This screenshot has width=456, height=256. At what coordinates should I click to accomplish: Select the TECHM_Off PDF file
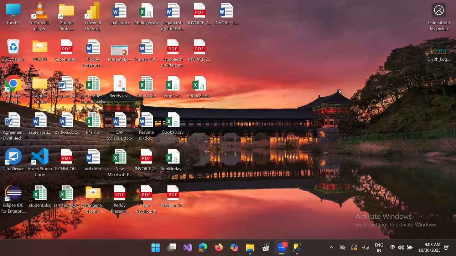66,160
